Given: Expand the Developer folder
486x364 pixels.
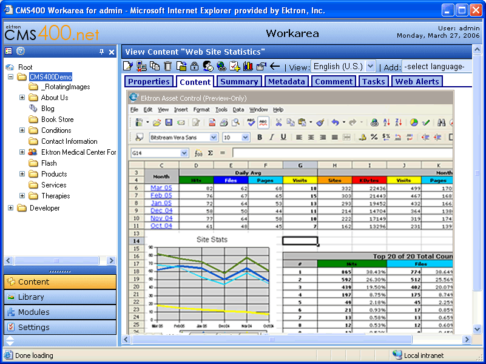Looking at the screenshot, I should point(10,208).
